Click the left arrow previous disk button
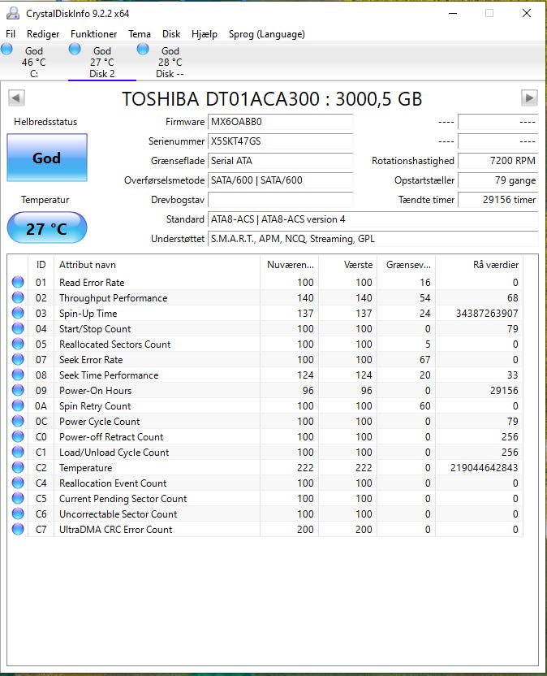Screen dimensions: 547x676 pos(16,98)
